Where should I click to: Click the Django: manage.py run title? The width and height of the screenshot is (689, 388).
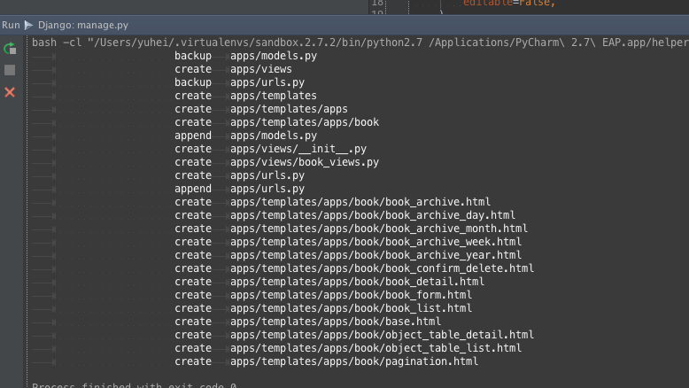point(83,25)
